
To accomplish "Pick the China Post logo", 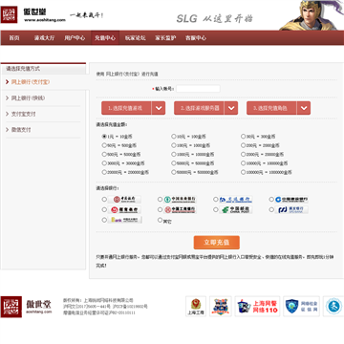I will [x=236, y=209].
